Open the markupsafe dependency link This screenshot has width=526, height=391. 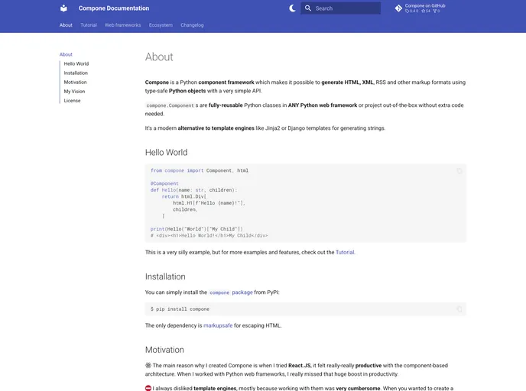click(x=219, y=325)
